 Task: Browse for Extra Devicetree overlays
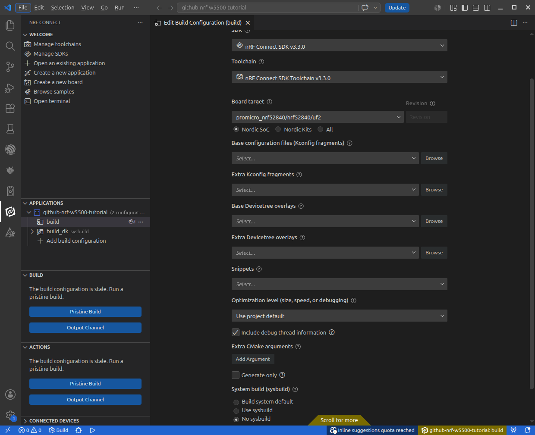pos(434,253)
